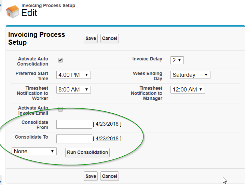The height and width of the screenshot is (185, 247).
Task: Open the Invoice Delay dropdown
Action: (x=177, y=60)
